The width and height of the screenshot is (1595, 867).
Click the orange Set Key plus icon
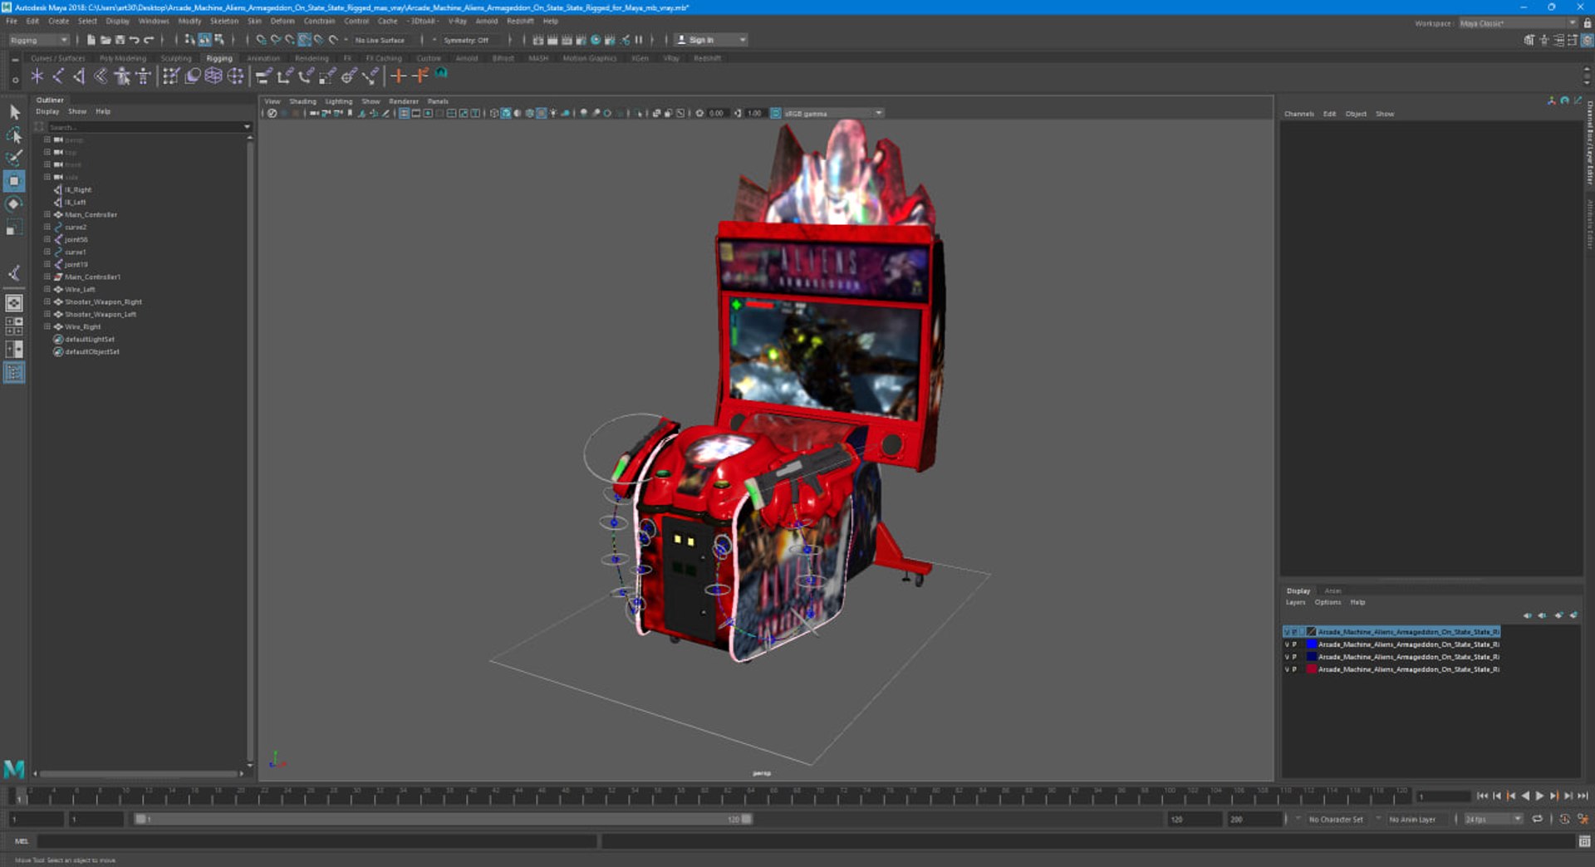pos(398,76)
